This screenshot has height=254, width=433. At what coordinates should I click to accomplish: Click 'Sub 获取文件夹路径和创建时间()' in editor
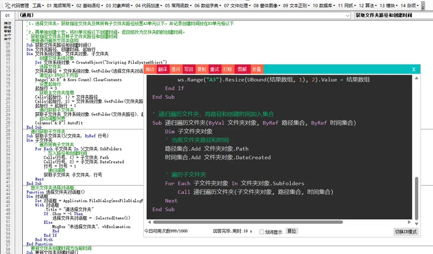pos(59,45)
